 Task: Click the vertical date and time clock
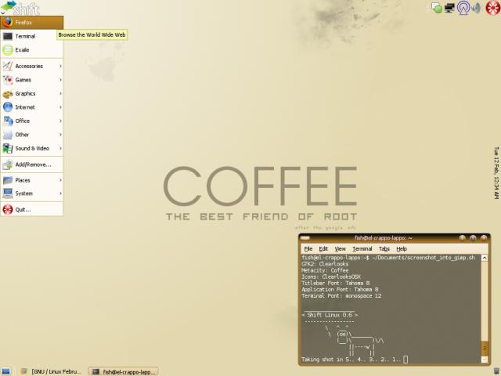click(496, 173)
